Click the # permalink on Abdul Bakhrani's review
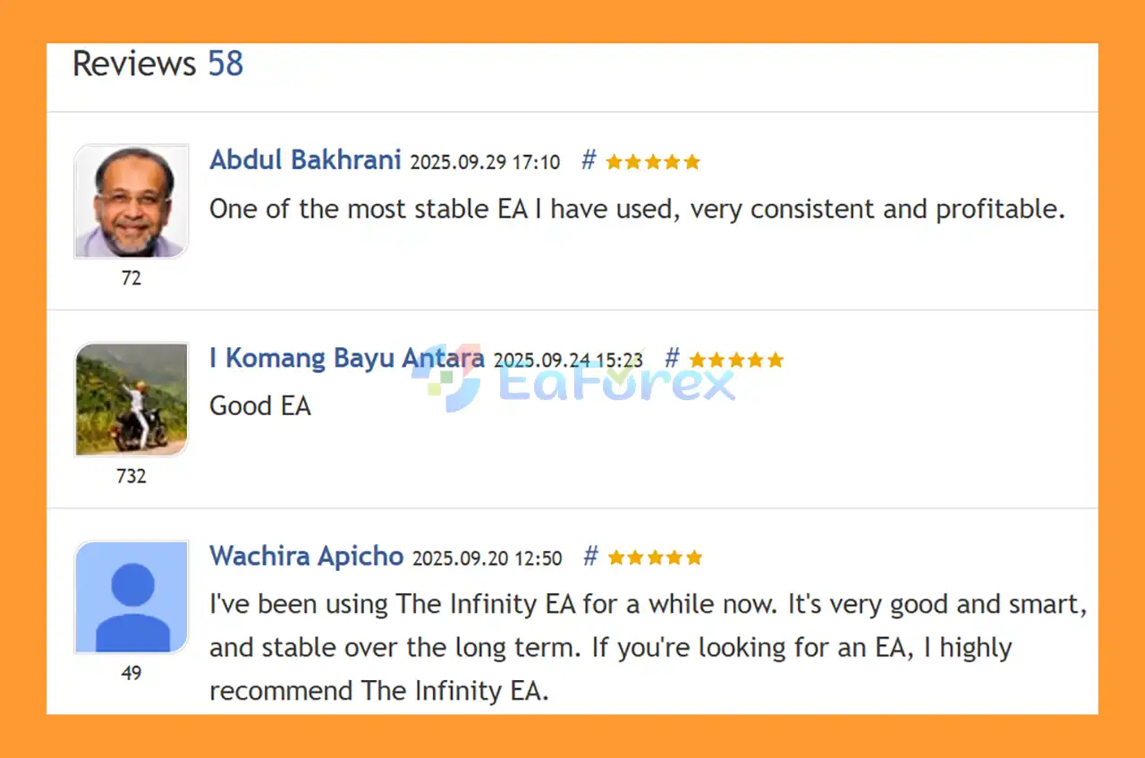 [588, 161]
